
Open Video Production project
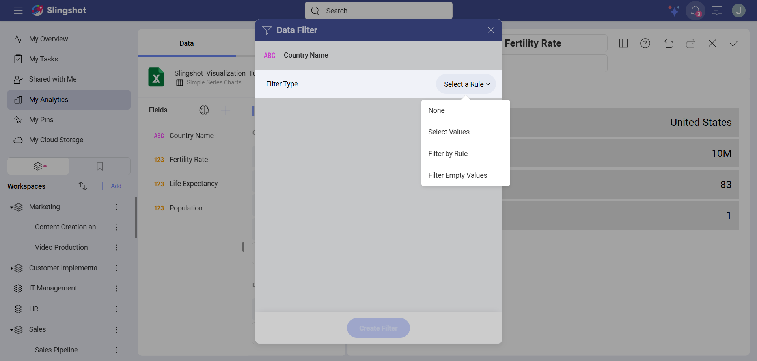pos(62,247)
